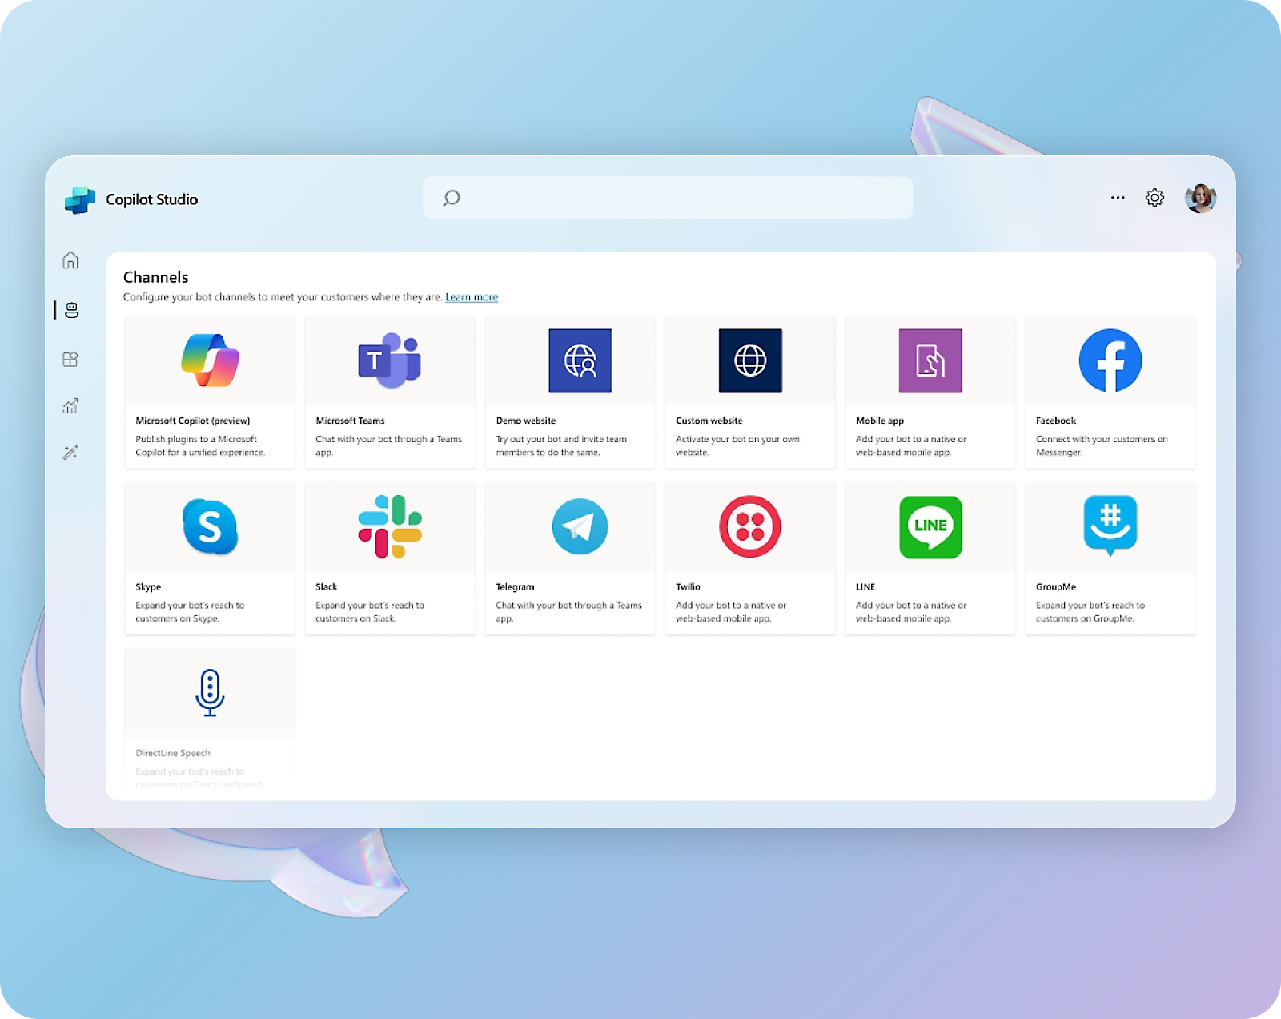Click the Copilot Studio logo icon
1281x1019 pixels.
tap(79, 199)
